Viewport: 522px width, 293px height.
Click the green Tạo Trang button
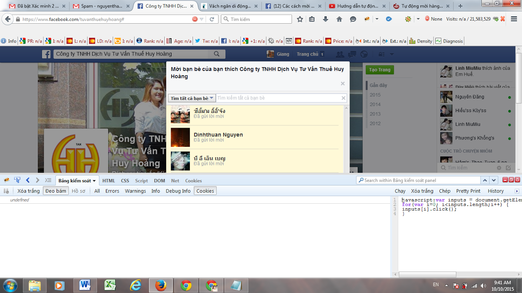[x=380, y=70]
